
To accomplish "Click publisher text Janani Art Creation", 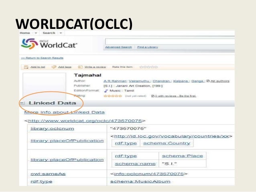I will coord(133,86).
